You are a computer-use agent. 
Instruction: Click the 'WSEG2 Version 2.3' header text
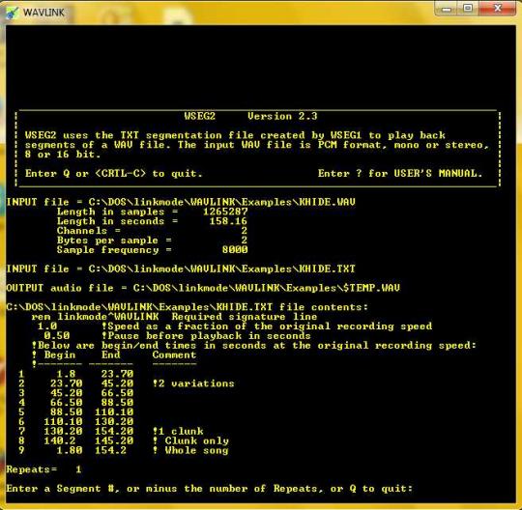(250, 116)
